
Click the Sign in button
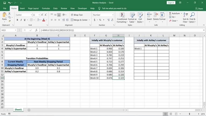[171, 3]
